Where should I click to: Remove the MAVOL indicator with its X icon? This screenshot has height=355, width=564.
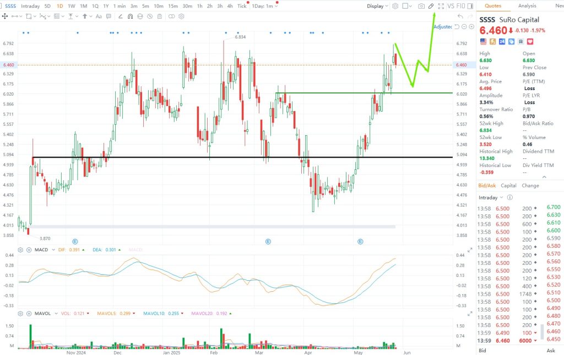[28, 313]
